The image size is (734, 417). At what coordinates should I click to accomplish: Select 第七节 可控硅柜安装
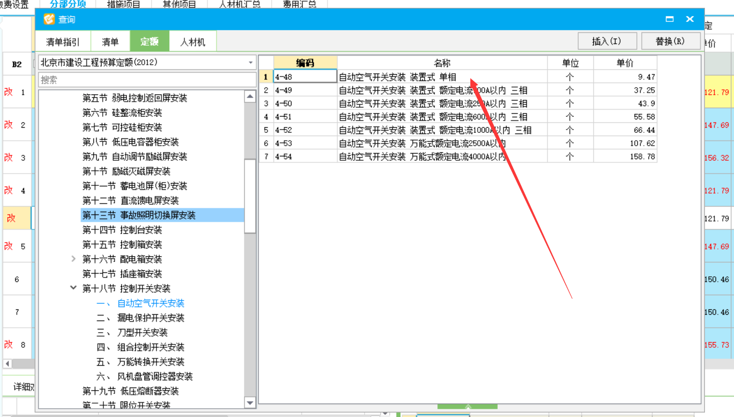[x=122, y=127]
